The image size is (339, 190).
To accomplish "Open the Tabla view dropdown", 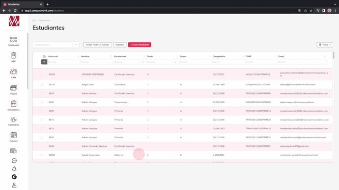I will point(325,45).
